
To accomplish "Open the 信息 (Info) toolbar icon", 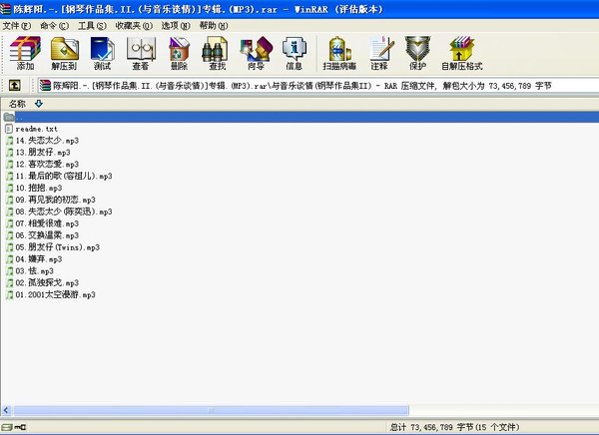I will point(295,53).
